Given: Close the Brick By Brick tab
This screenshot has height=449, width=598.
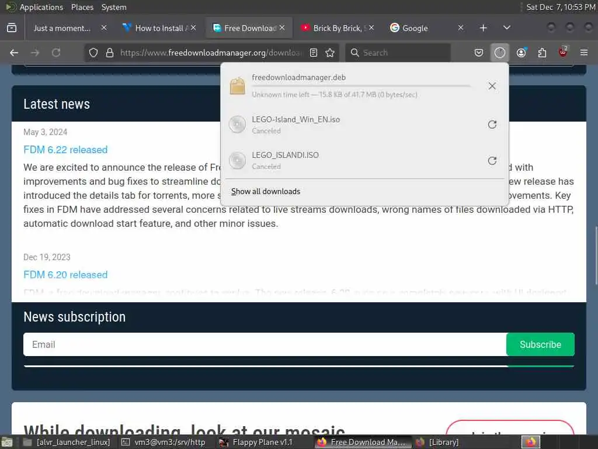Looking at the screenshot, I should [371, 27].
